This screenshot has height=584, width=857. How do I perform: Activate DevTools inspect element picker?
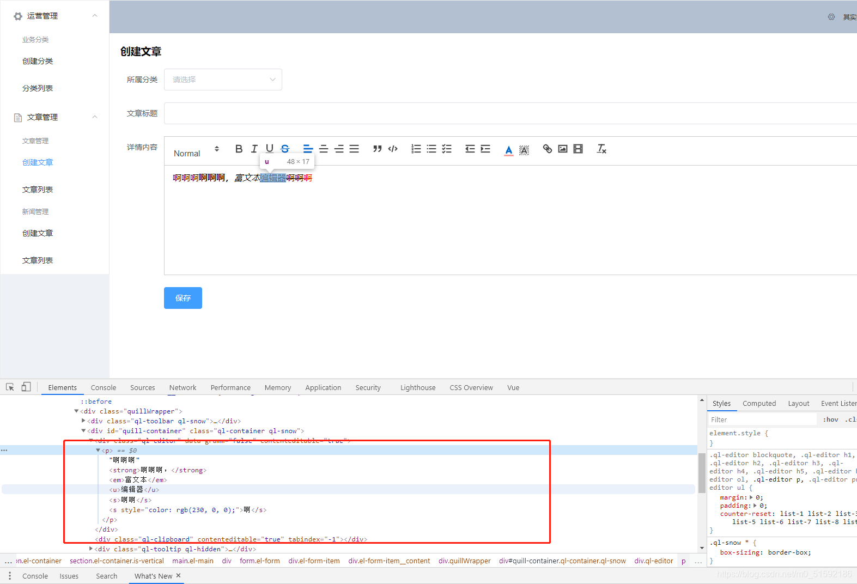(x=10, y=387)
